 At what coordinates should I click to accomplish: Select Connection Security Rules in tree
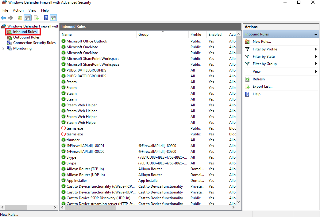pos(34,43)
